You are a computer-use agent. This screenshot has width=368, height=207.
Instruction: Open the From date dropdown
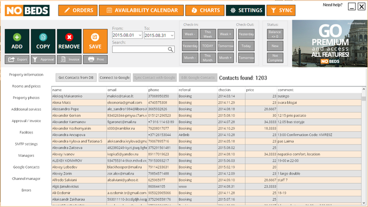click(140, 35)
